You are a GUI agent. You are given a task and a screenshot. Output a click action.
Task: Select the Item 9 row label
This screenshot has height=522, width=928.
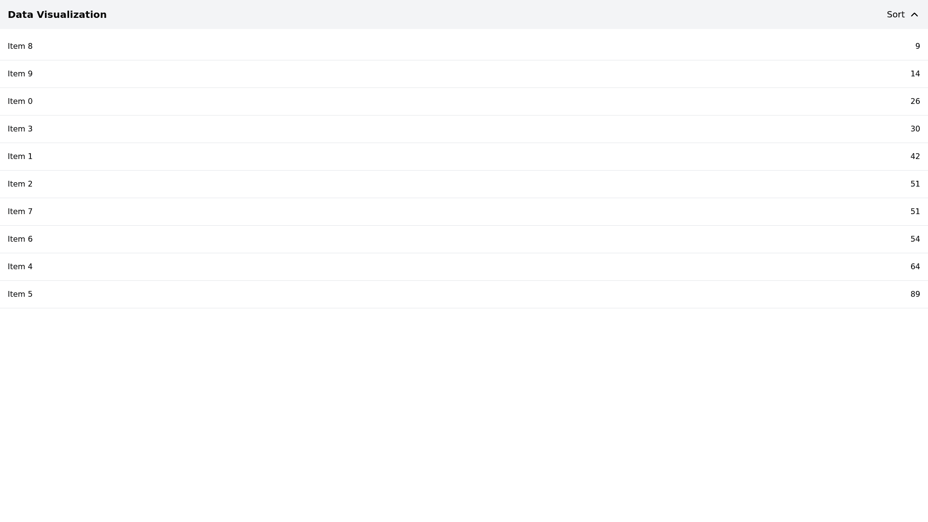coord(20,74)
